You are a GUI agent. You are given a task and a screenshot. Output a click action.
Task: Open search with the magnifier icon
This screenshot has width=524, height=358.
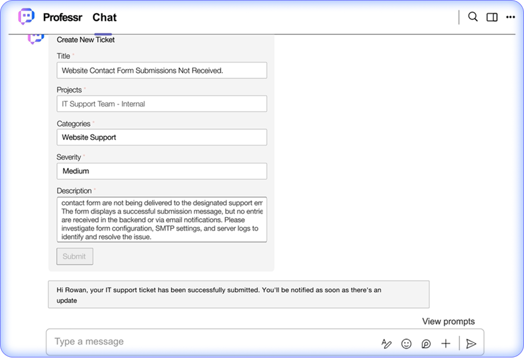coord(473,17)
